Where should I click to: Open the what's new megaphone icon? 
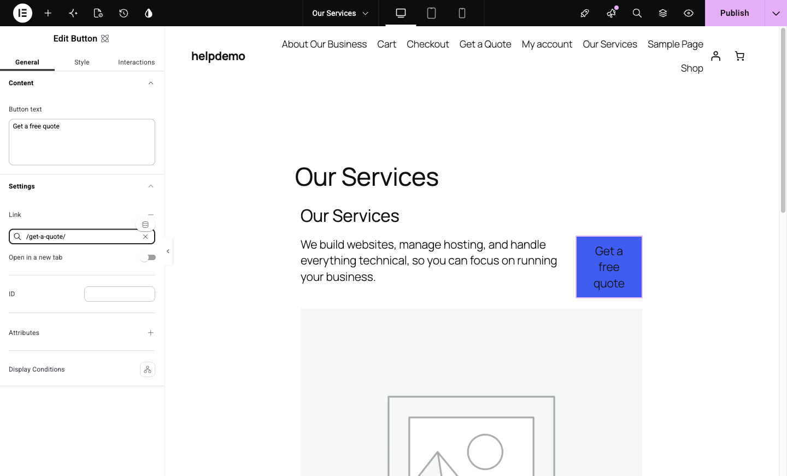pos(611,13)
